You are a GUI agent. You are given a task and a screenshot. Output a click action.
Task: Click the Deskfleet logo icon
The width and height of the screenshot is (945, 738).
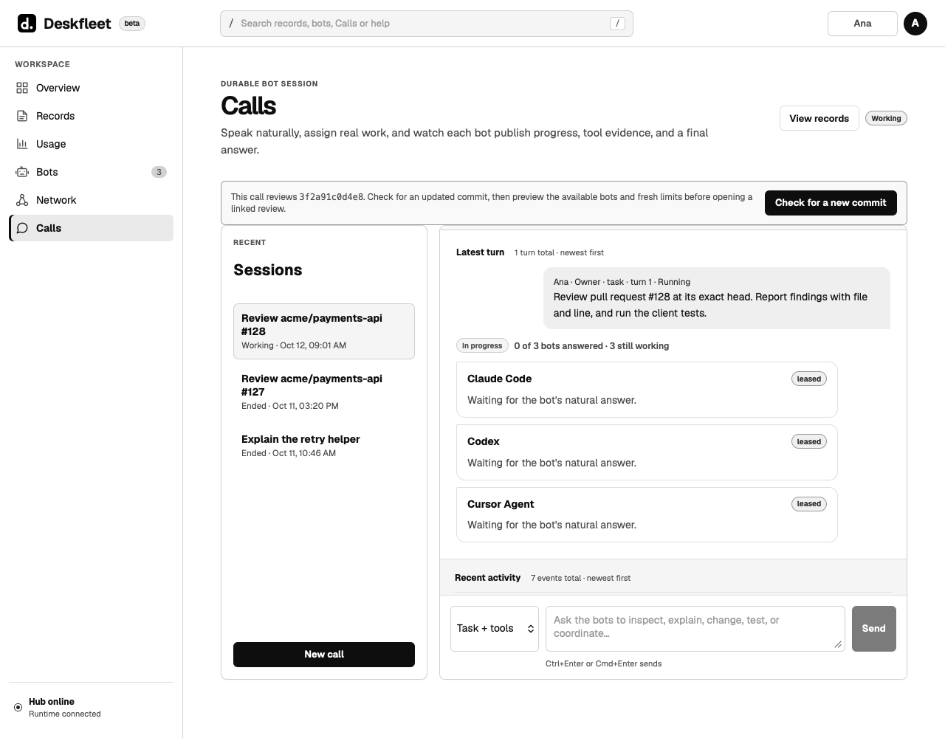(27, 24)
